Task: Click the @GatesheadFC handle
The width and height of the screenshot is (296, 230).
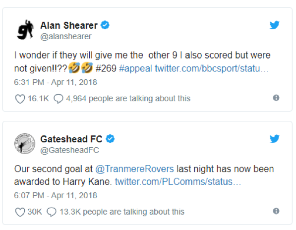Action: [69, 150]
